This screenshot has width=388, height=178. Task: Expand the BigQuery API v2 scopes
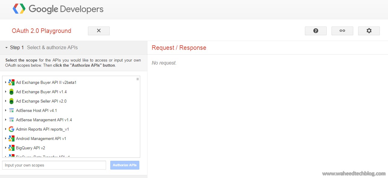[x=6, y=148]
